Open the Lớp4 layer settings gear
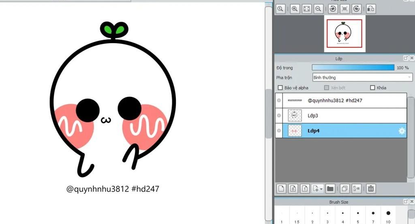This screenshot has width=415, height=224. [402, 131]
